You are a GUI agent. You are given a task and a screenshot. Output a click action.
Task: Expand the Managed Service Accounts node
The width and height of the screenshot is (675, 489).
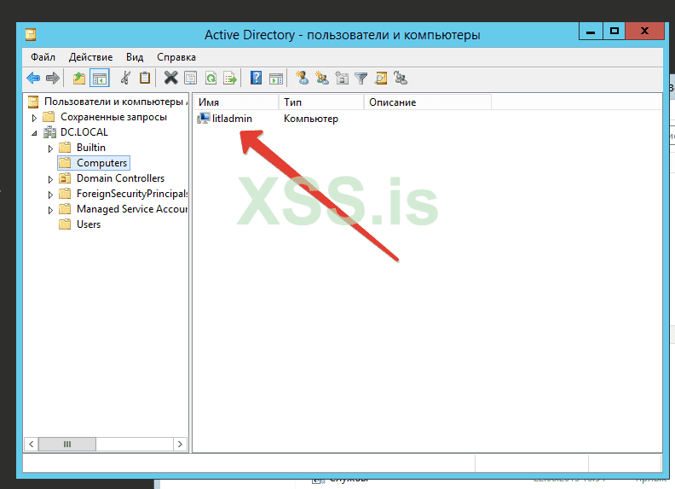click(x=50, y=210)
